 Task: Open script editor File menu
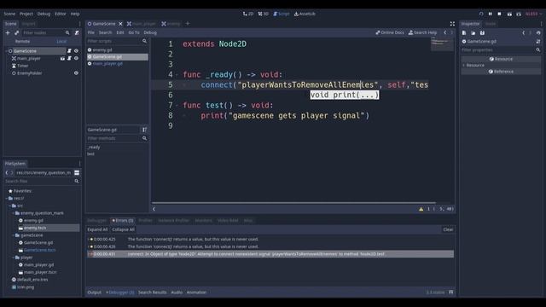pos(91,32)
